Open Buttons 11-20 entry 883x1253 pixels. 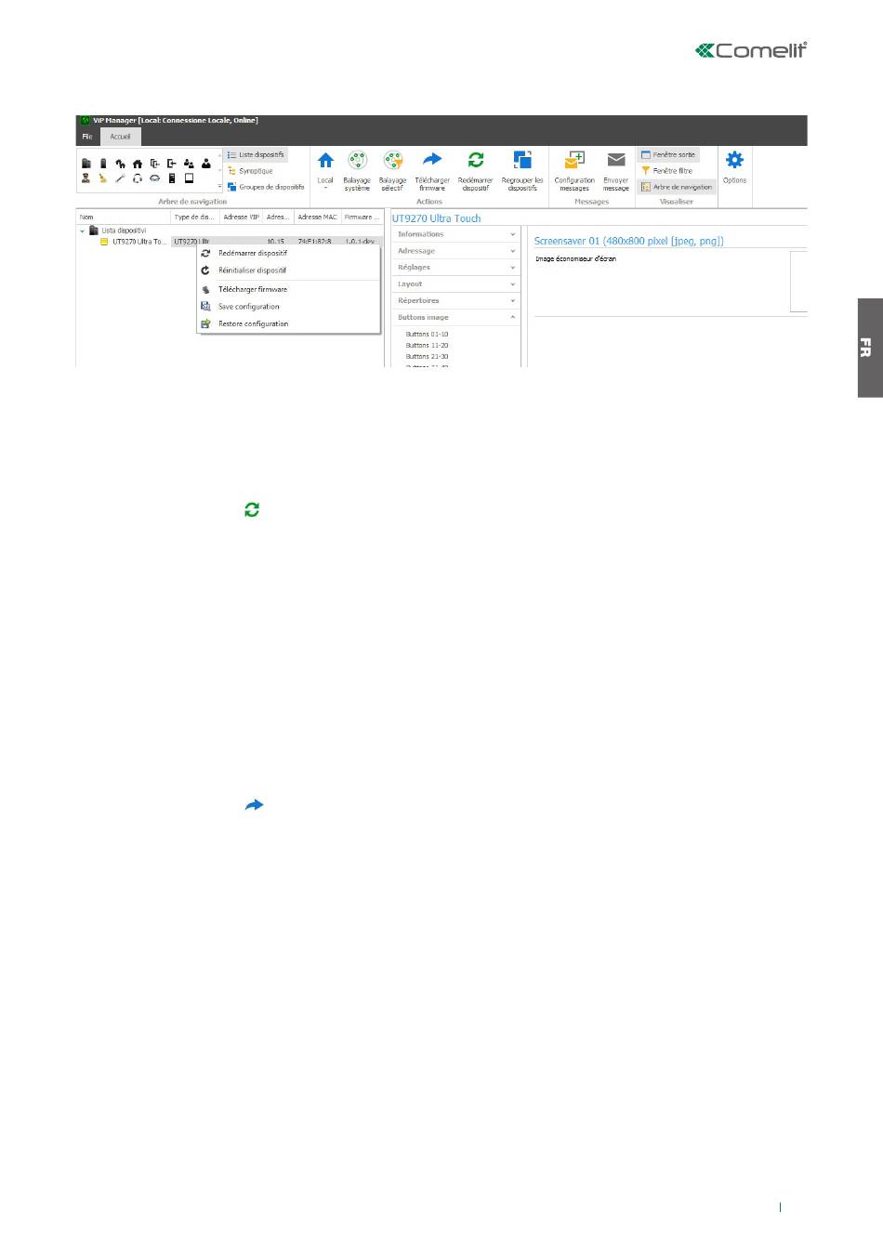pyautogui.click(x=427, y=345)
